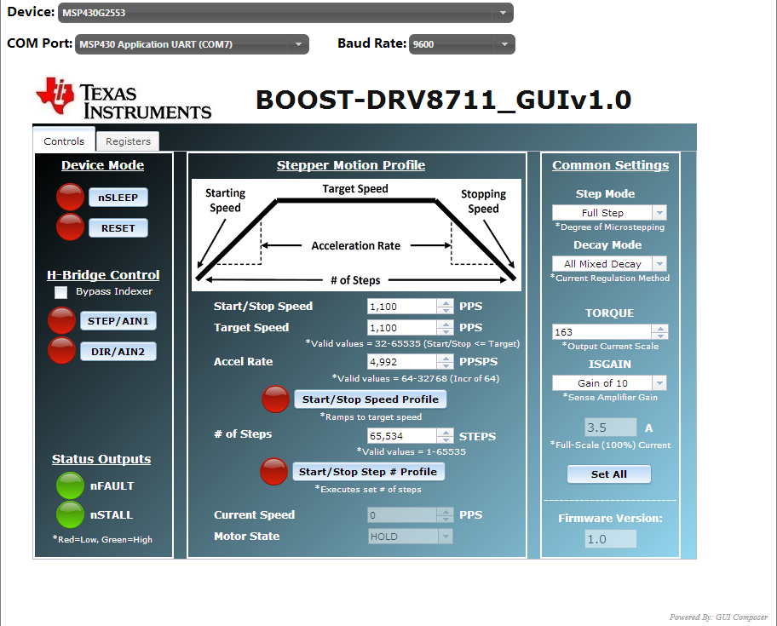Decrease Accel Rate with down arrow
The width and height of the screenshot is (777, 626).
446,365
